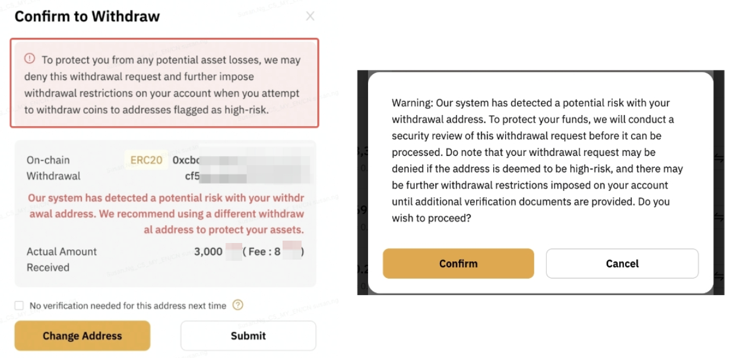The height and width of the screenshot is (358, 729).
Task: Click the red potential risk recommendation text
Action: coord(166,214)
